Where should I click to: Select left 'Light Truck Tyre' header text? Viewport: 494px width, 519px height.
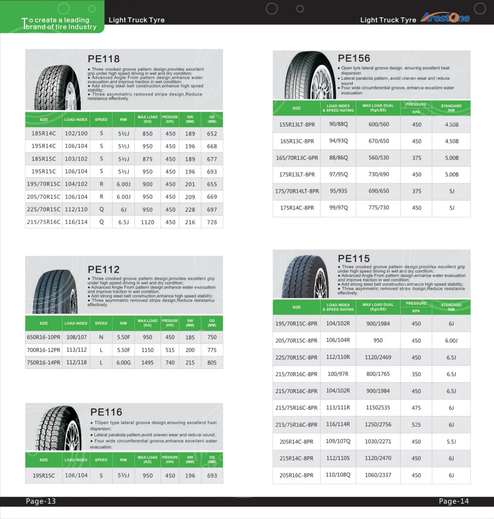(x=137, y=20)
